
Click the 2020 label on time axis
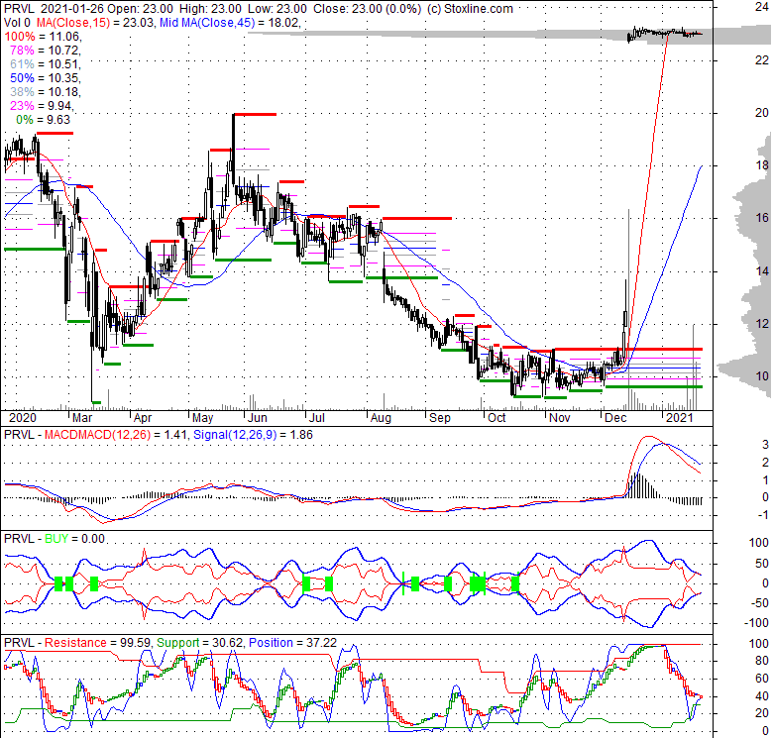pos(23,418)
